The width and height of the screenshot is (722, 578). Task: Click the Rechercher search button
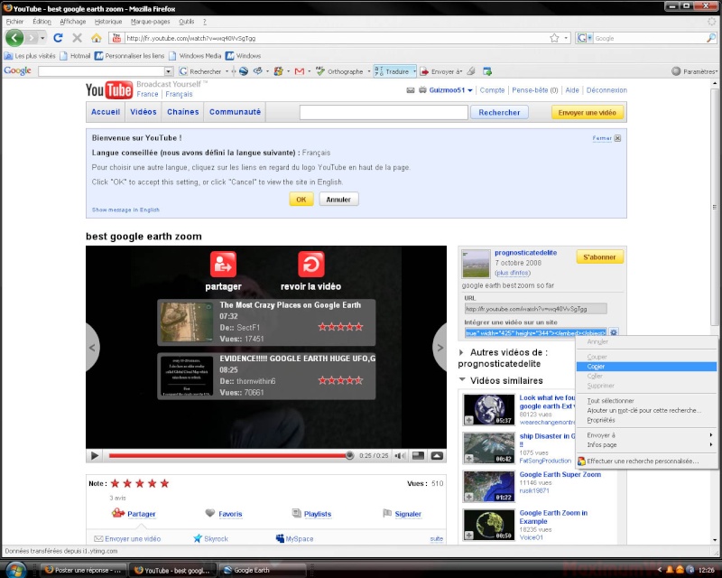point(499,113)
